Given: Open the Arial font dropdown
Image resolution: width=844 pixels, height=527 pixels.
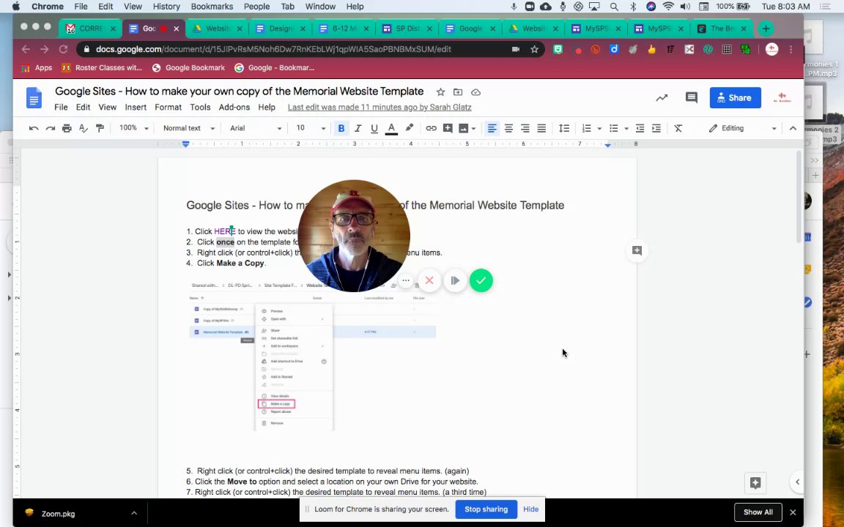Looking at the screenshot, I should pyautogui.click(x=255, y=128).
